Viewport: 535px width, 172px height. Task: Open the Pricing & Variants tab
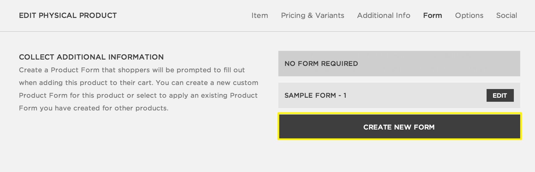(x=312, y=15)
